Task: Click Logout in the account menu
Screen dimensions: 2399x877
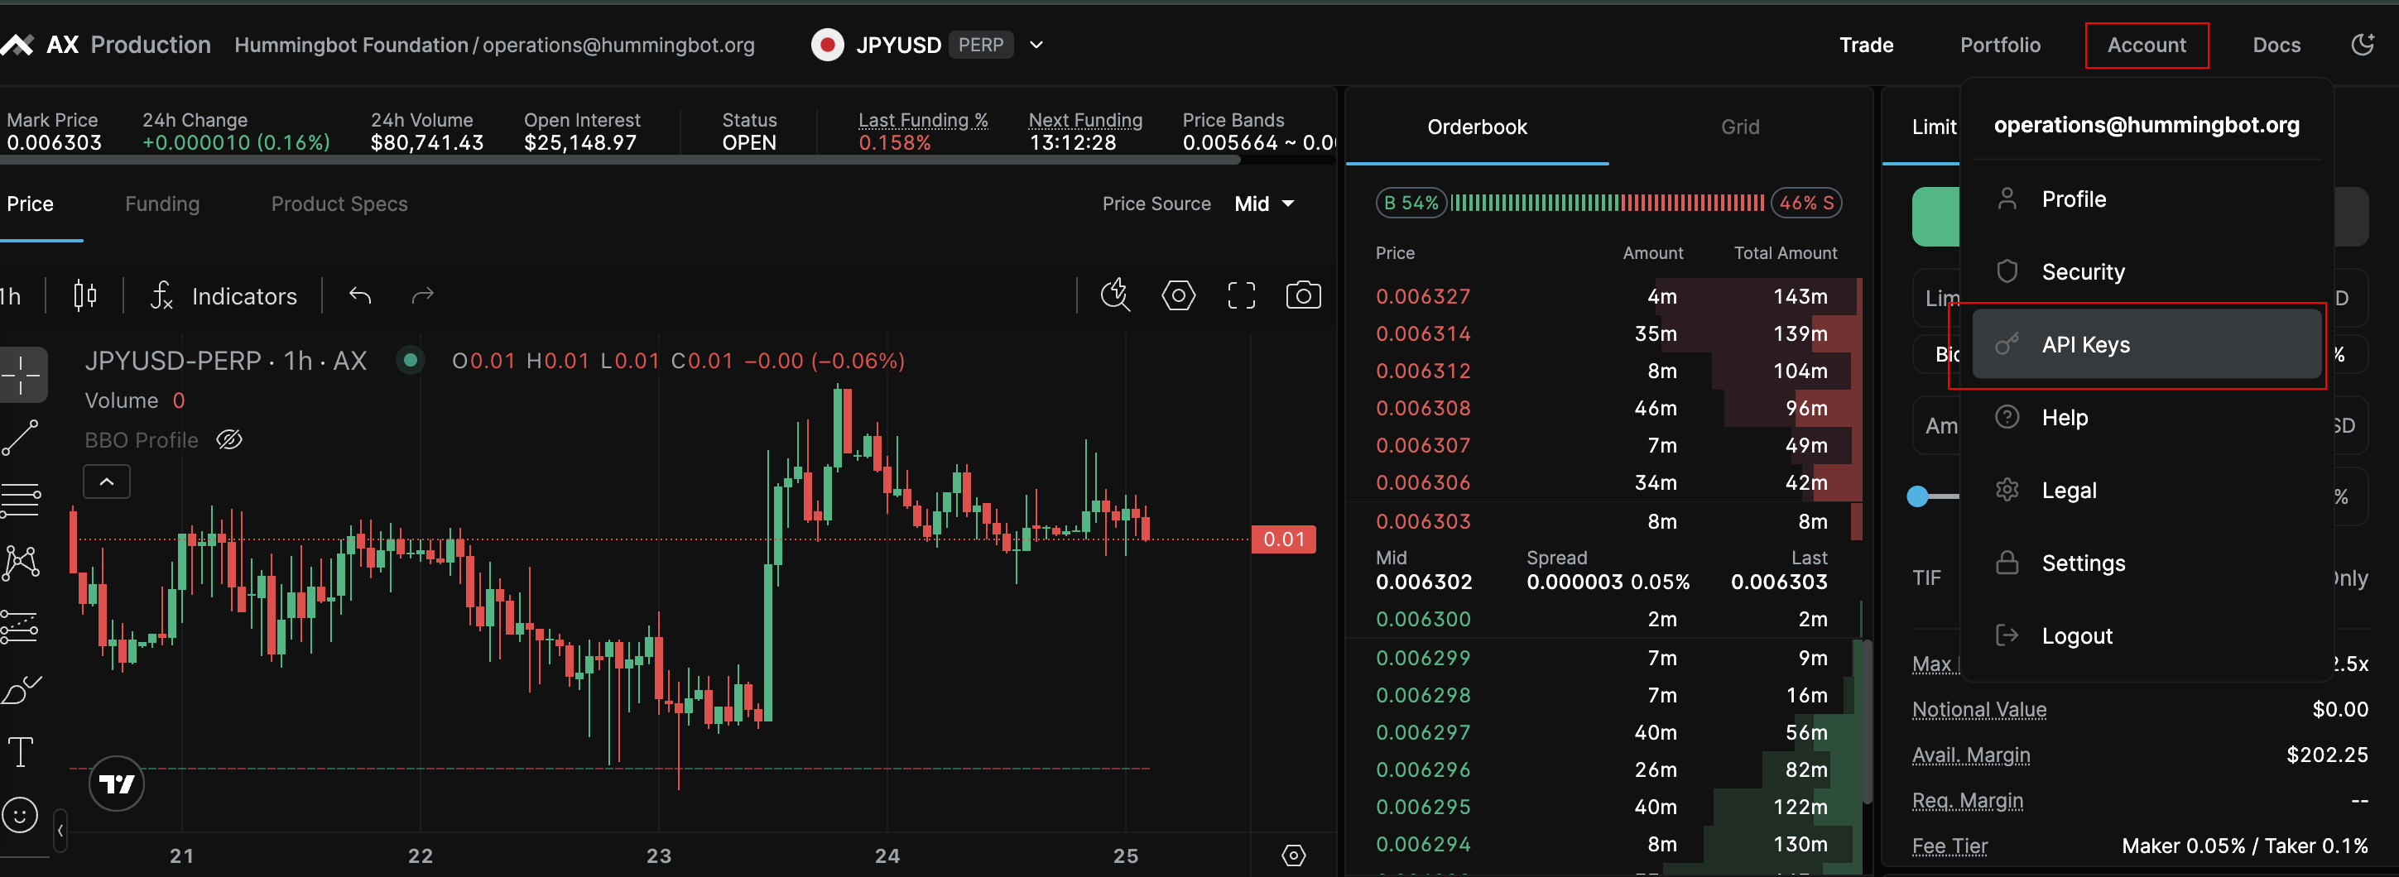Action: pyautogui.click(x=2076, y=636)
